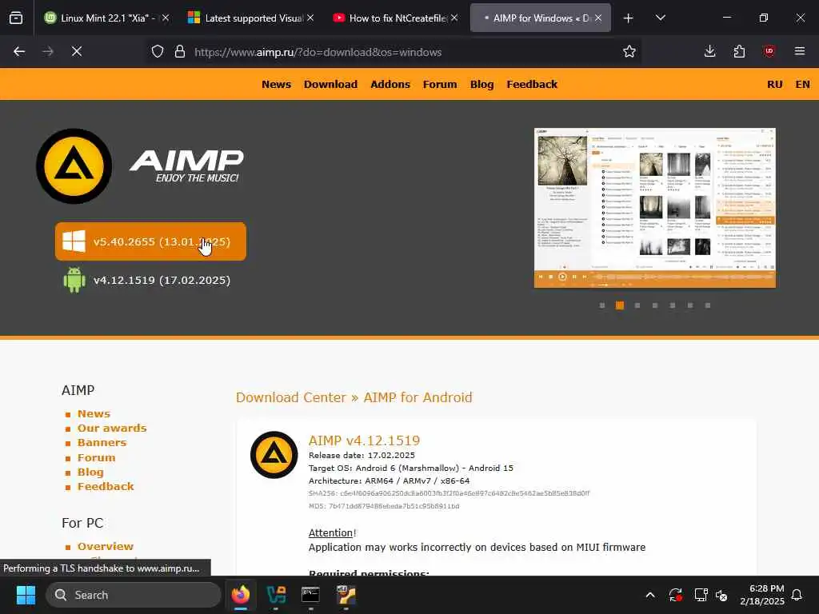The height and width of the screenshot is (614, 819).
Task: Open a new tab with plus button
Action: (628, 18)
